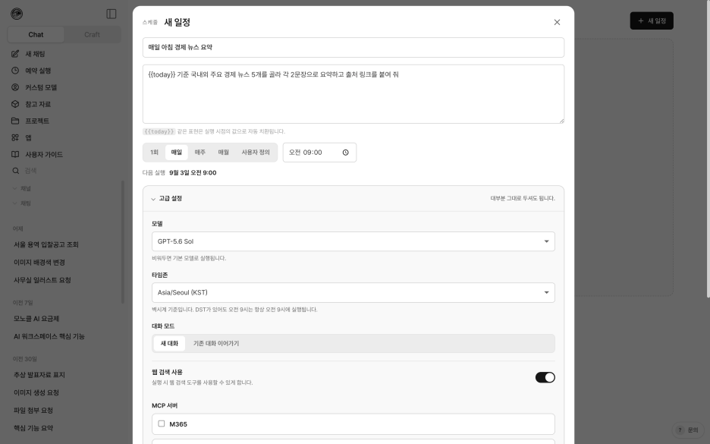Expand the 채널 section in sidebar
The image size is (710, 444).
pyautogui.click(x=22, y=188)
